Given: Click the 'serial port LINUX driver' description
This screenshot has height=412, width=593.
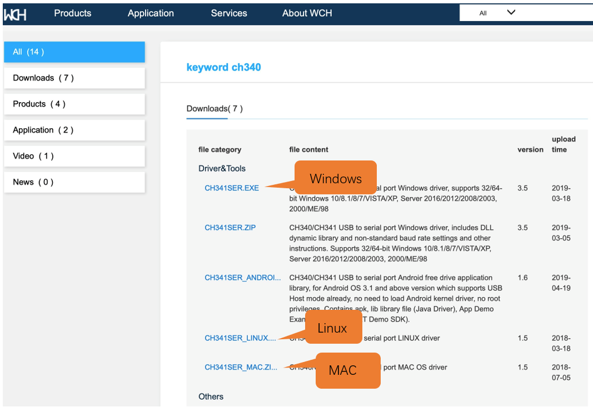Looking at the screenshot, I should tap(402, 338).
